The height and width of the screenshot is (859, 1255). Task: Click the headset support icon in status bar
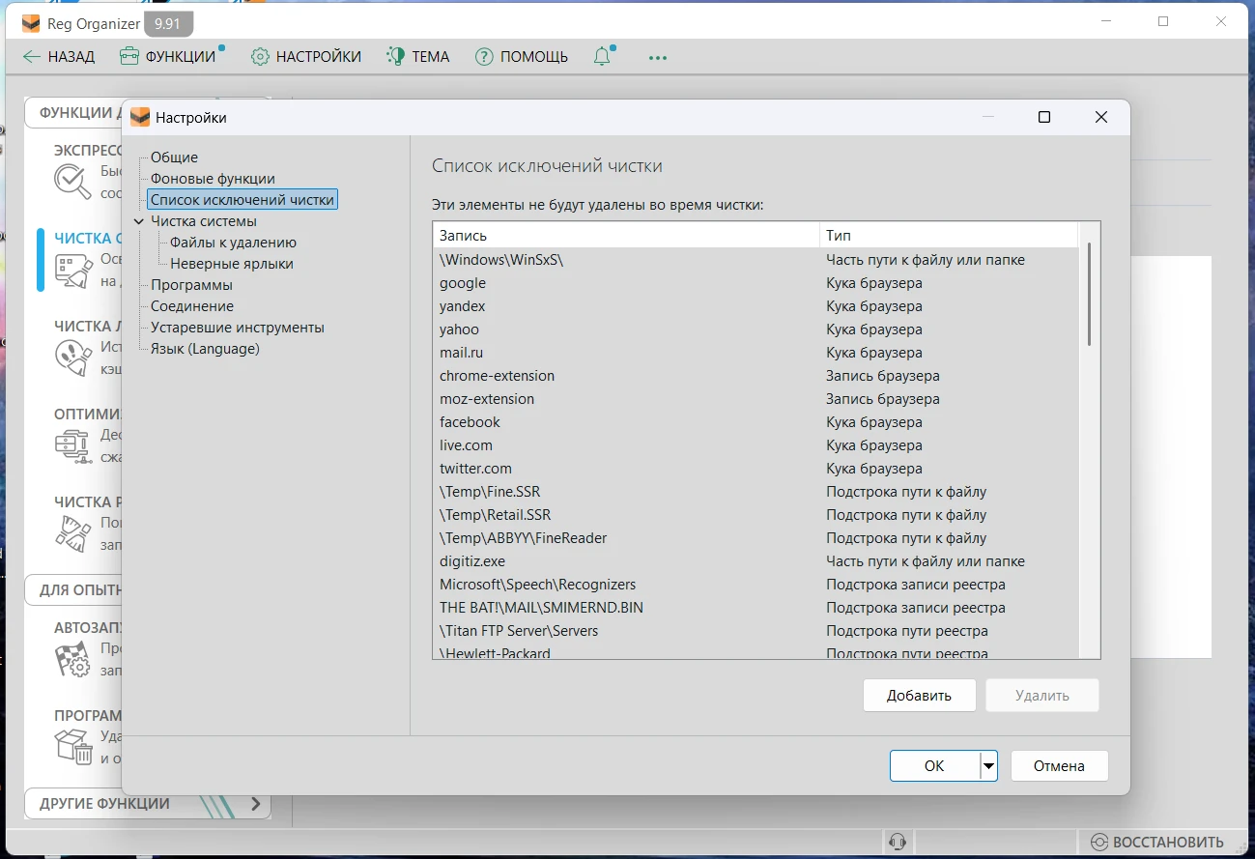coord(897,842)
